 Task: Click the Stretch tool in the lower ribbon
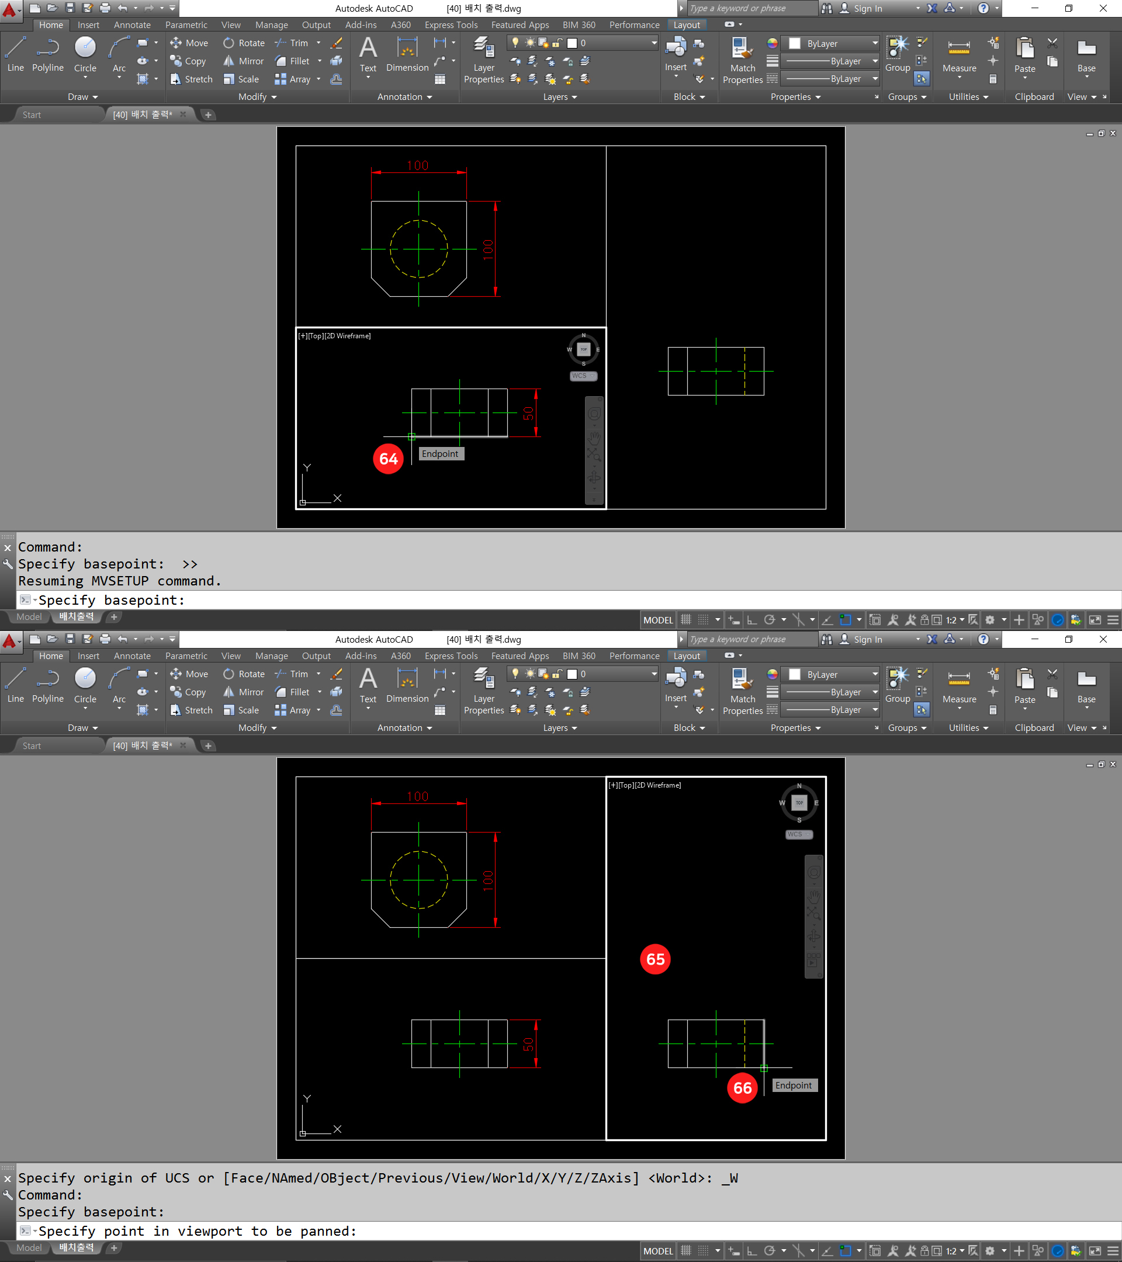click(x=191, y=710)
